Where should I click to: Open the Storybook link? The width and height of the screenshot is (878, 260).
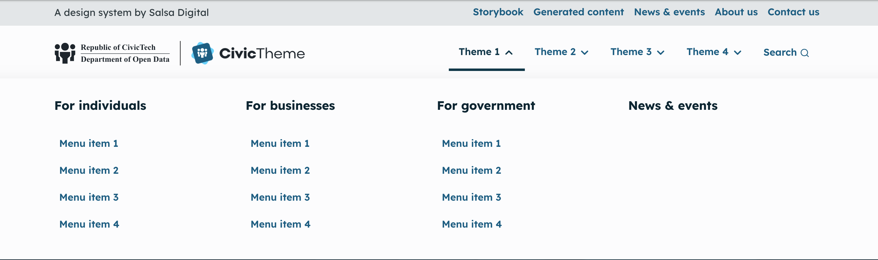pos(498,12)
